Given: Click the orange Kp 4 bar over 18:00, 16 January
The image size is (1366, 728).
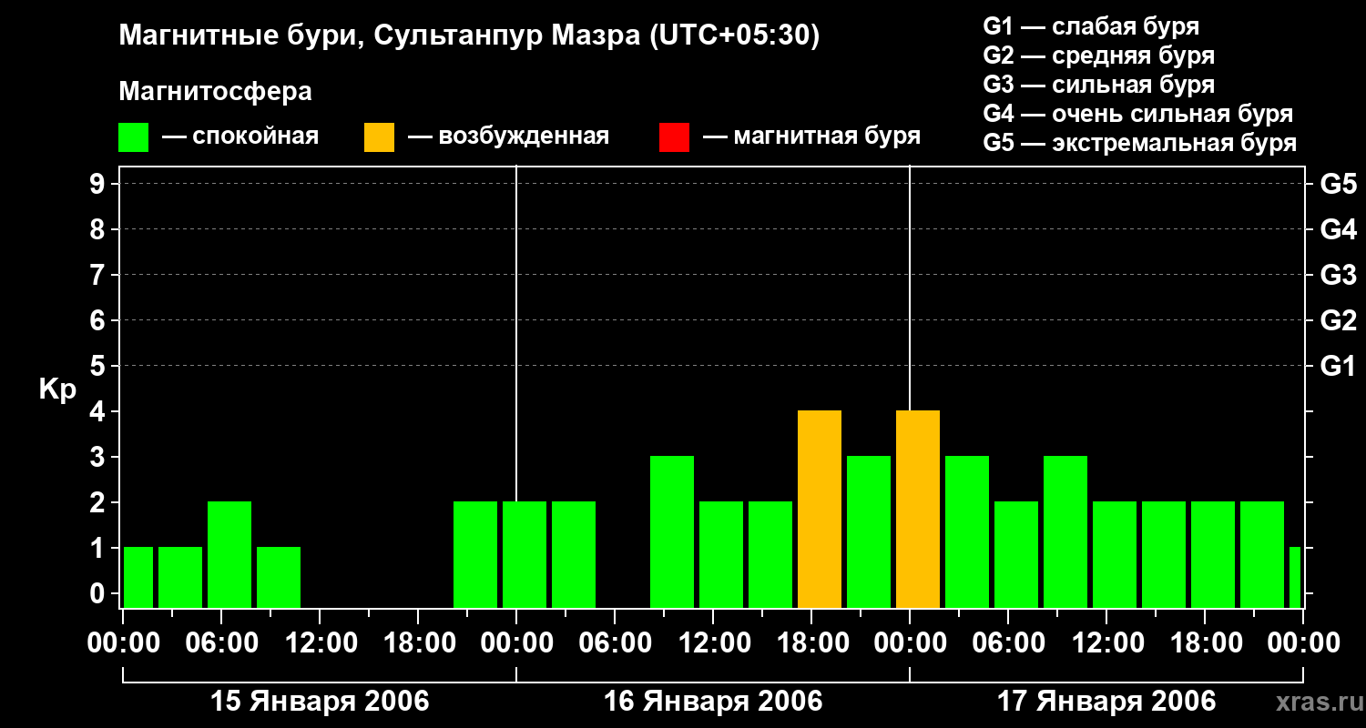Looking at the screenshot, I should pos(820,510).
